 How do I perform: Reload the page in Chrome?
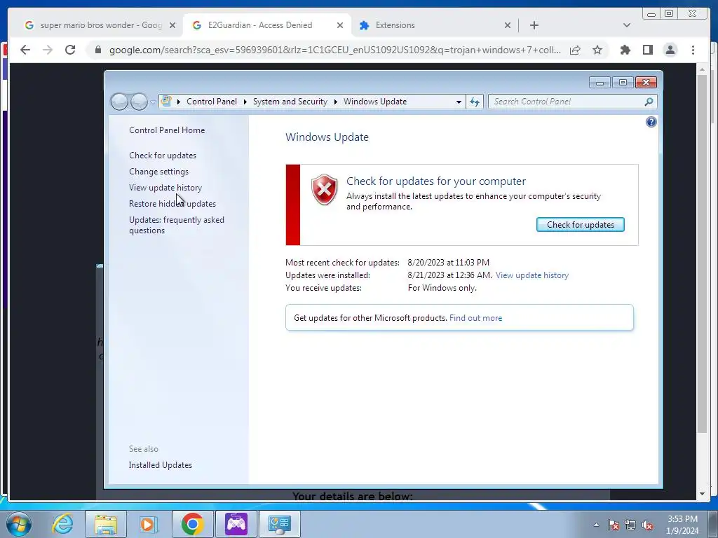[x=70, y=50]
